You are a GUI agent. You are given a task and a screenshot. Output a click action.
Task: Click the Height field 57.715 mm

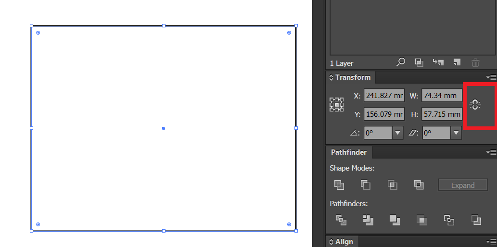pyautogui.click(x=442, y=114)
